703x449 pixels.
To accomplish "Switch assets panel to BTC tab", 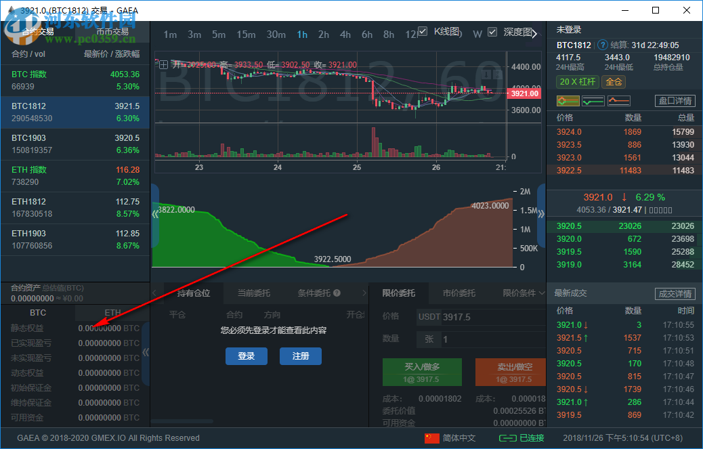I will click(x=38, y=313).
